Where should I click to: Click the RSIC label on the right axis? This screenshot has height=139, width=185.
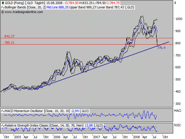[177, 125]
